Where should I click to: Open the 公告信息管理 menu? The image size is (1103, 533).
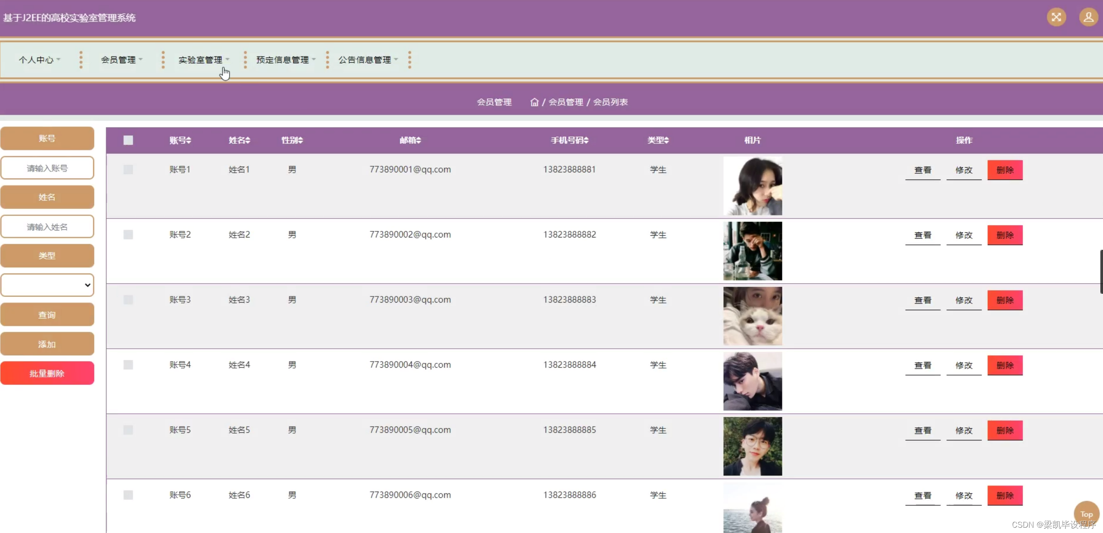click(x=368, y=60)
